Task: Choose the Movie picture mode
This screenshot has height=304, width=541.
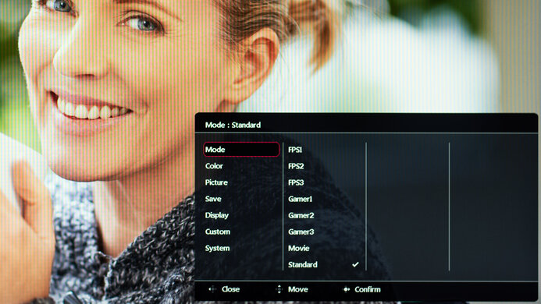Action: (298, 248)
